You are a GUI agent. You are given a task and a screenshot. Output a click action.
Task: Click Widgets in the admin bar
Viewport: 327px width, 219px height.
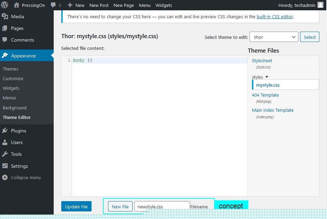(164, 5)
